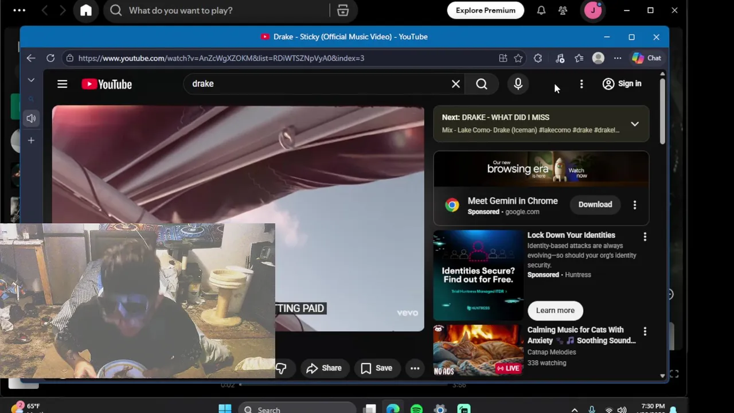The height and width of the screenshot is (413, 734).
Task: Dislike the Drake Sticky video
Action: 281,368
